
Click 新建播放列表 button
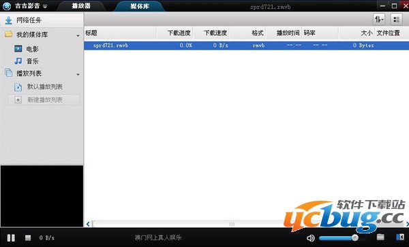pos(44,100)
